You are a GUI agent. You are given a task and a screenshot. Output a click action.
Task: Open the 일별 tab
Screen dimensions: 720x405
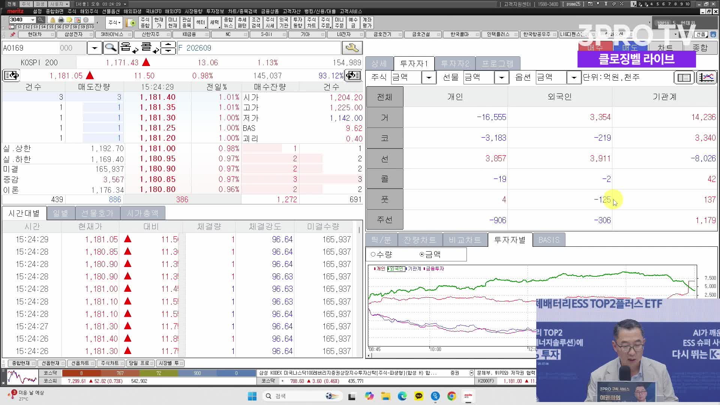pyautogui.click(x=60, y=213)
